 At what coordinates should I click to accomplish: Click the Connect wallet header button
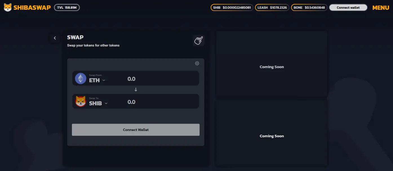[x=348, y=8]
